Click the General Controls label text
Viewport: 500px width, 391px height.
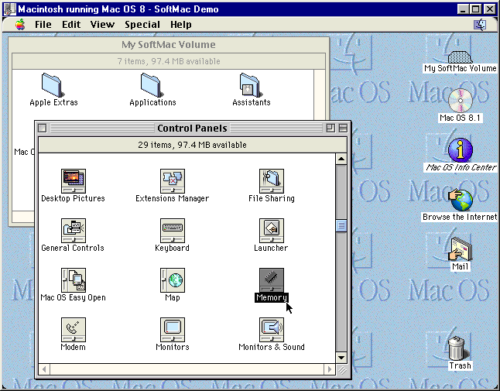click(73, 248)
